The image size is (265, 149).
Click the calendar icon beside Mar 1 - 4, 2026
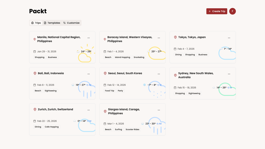tap(105, 124)
